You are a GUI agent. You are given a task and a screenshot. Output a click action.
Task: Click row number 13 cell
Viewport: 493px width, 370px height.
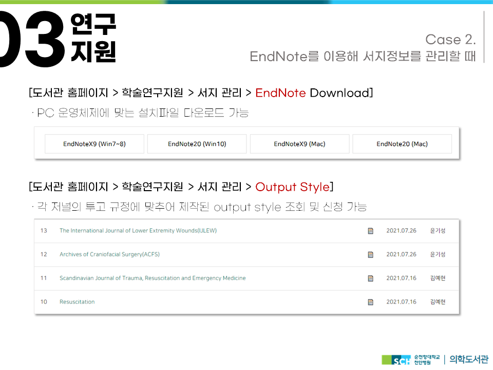coord(44,231)
